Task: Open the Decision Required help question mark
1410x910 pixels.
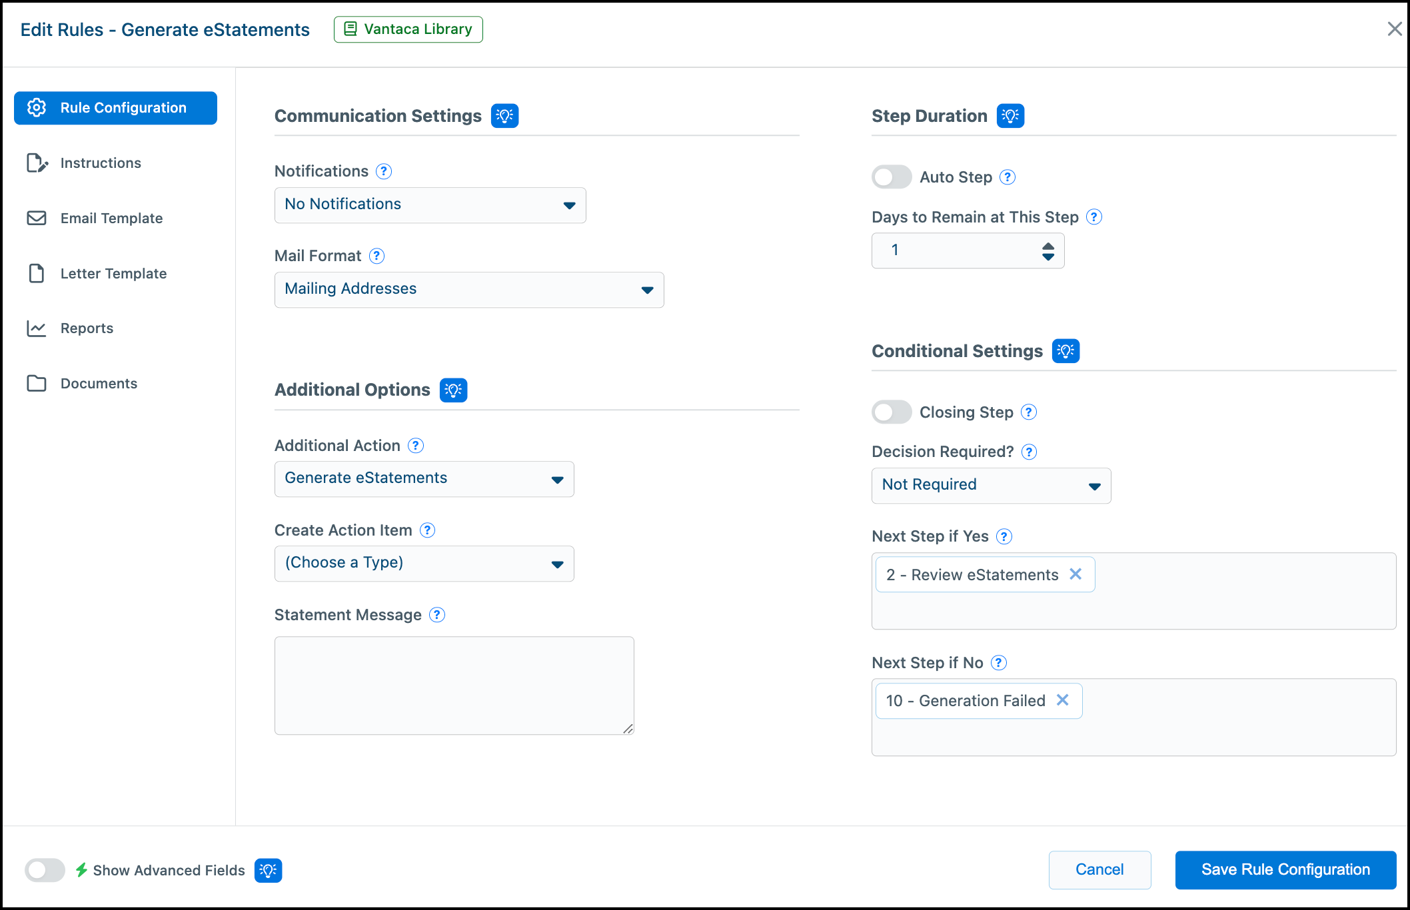Action: [1029, 452]
